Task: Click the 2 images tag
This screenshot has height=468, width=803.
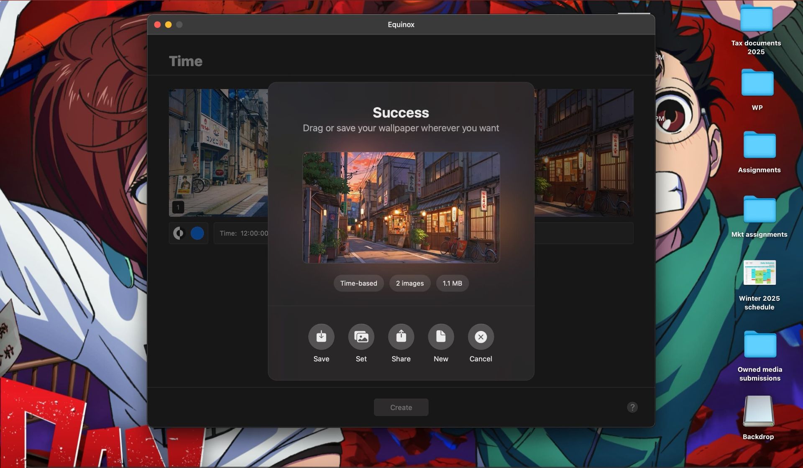Action: click(409, 283)
